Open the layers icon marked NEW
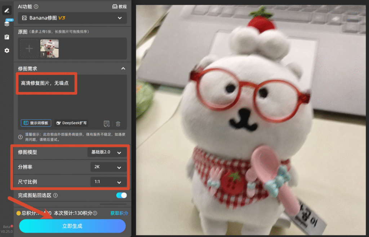369x237 pixels. [7, 23]
